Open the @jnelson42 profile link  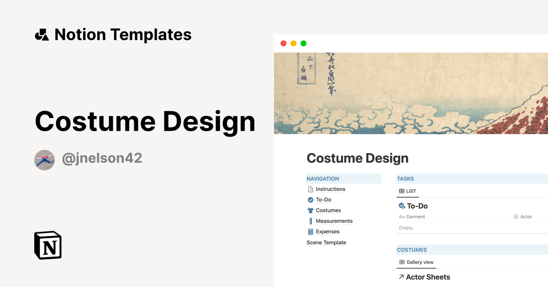click(x=101, y=158)
